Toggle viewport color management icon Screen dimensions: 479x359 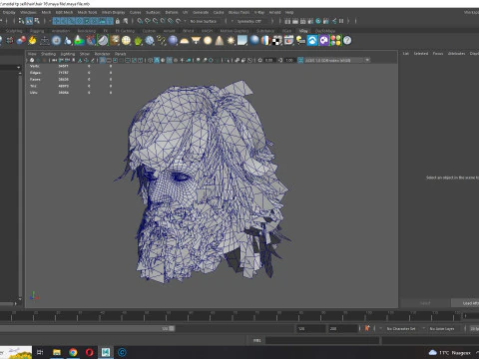tap(300, 60)
